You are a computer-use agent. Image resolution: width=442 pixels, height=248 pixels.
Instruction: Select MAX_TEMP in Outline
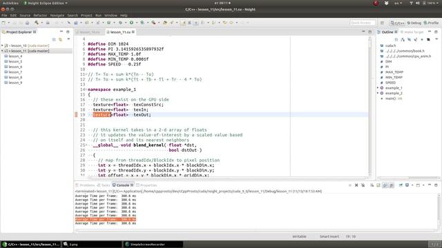click(394, 72)
